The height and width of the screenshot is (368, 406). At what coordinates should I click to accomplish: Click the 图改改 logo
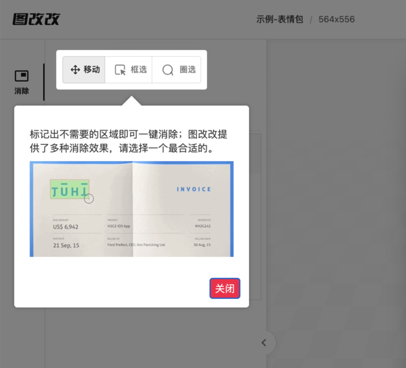click(37, 19)
